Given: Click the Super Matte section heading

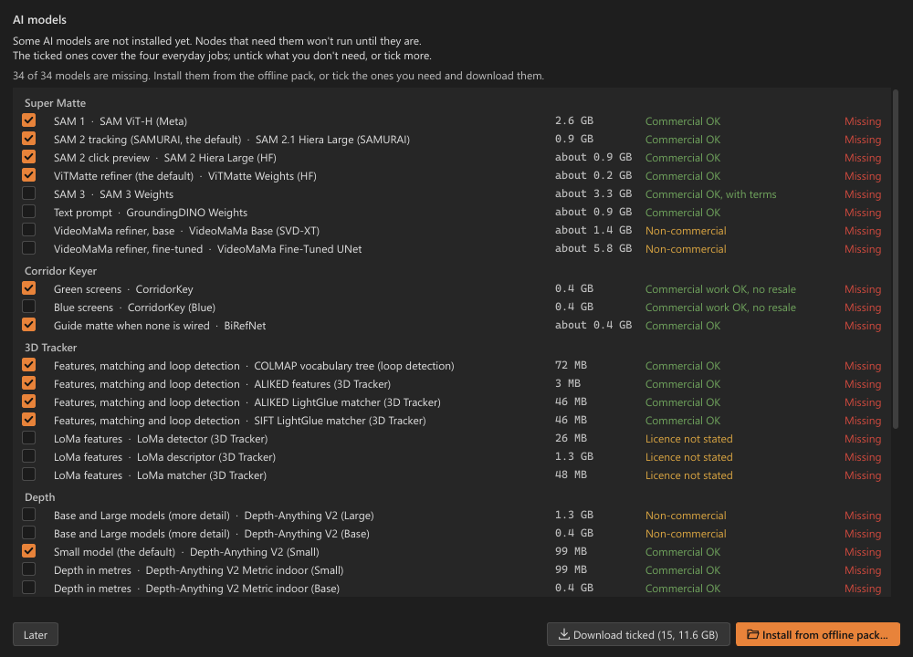Looking at the screenshot, I should tap(56, 103).
